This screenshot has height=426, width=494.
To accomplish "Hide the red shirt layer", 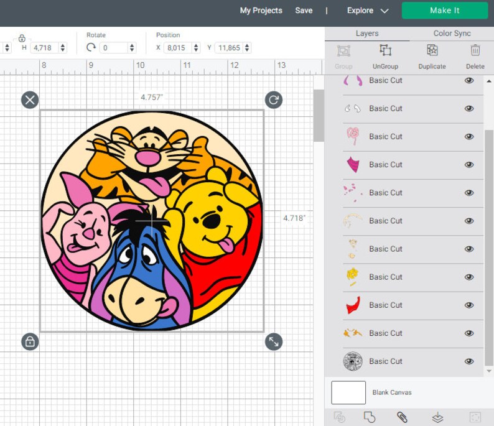I will 469,305.
